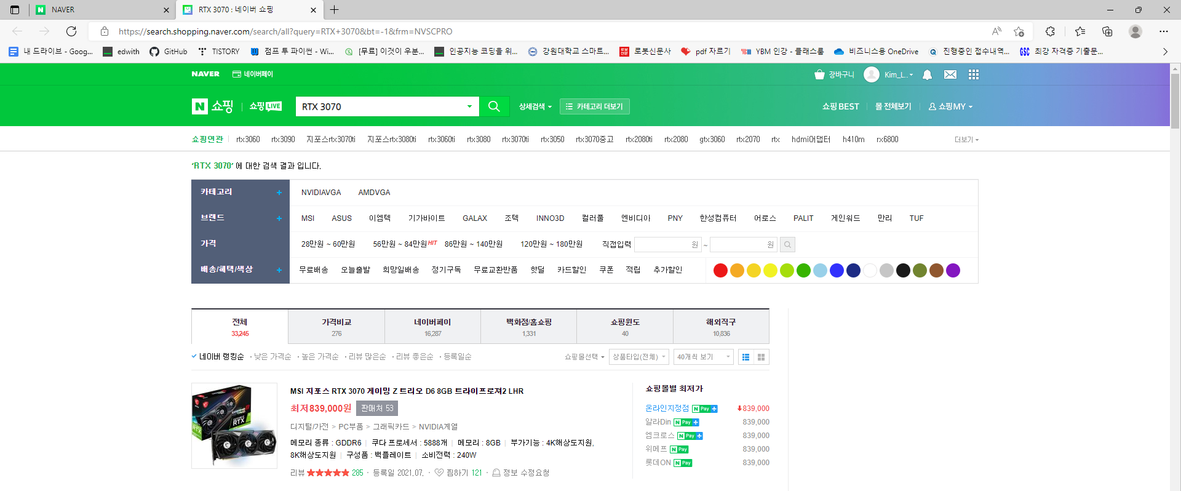Screen dimensions: 1181x491
Task: Filter by the ASUS brand
Action: click(x=341, y=218)
